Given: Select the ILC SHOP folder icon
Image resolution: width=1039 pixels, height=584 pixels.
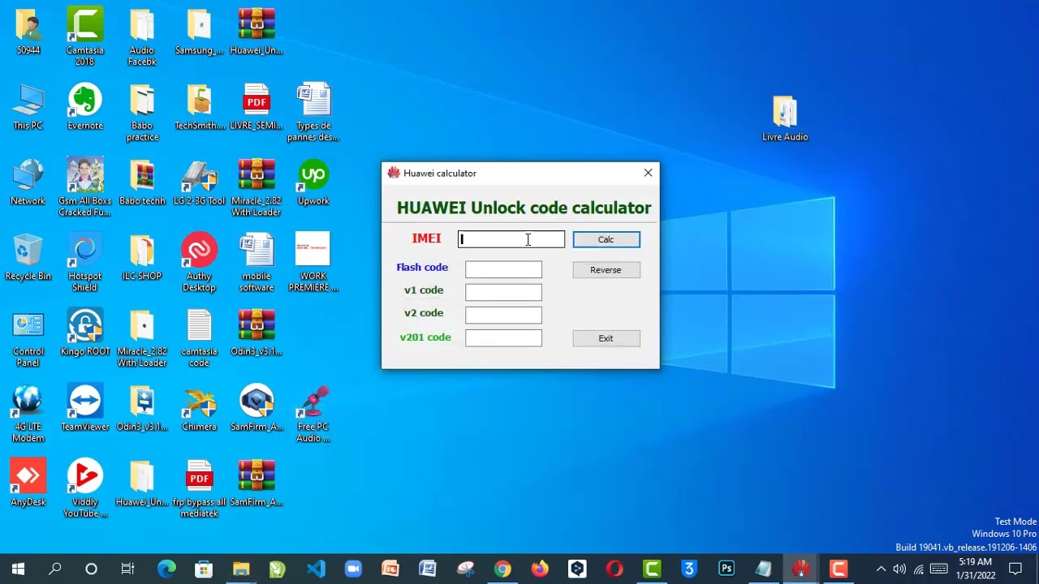Looking at the screenshot, I should (142, 258).
